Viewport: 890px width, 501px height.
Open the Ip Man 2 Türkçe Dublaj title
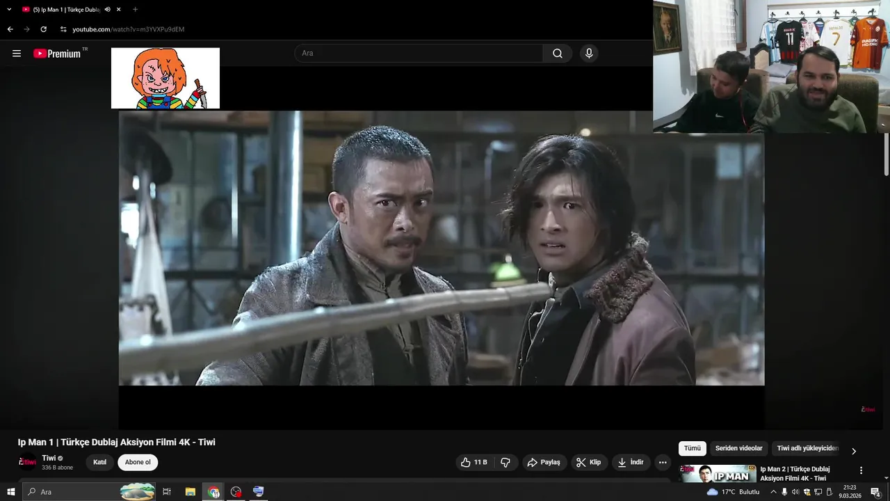pos(795,473)
